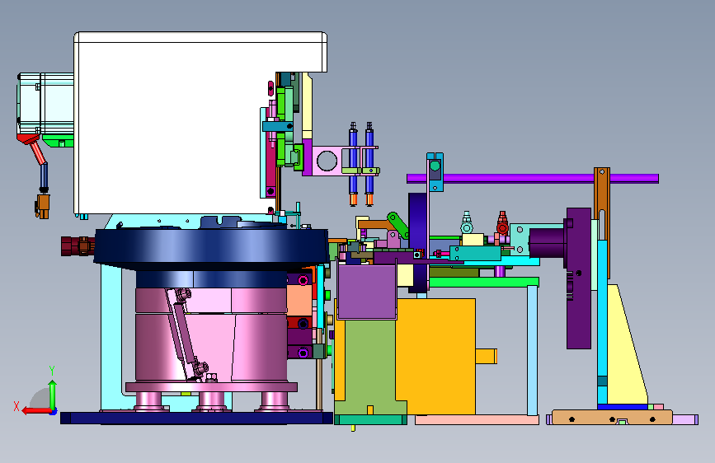Select the pale yellow triangular support bracket
Screen dimensions: 715x463
click(x=626, y=344)
